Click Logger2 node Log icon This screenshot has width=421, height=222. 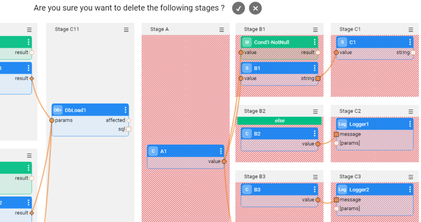click(342, 190)
